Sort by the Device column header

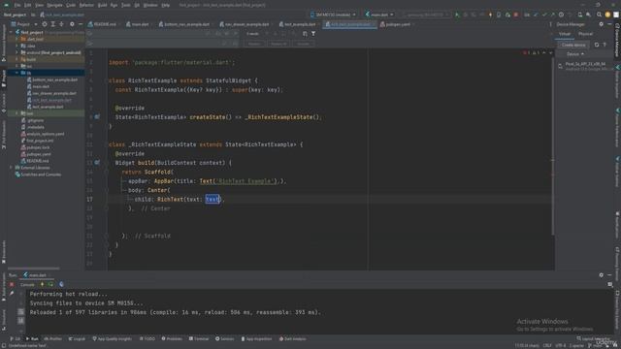pos(575,54)
